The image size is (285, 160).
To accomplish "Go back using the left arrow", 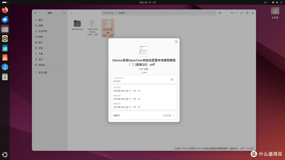I will coord(71,13).
